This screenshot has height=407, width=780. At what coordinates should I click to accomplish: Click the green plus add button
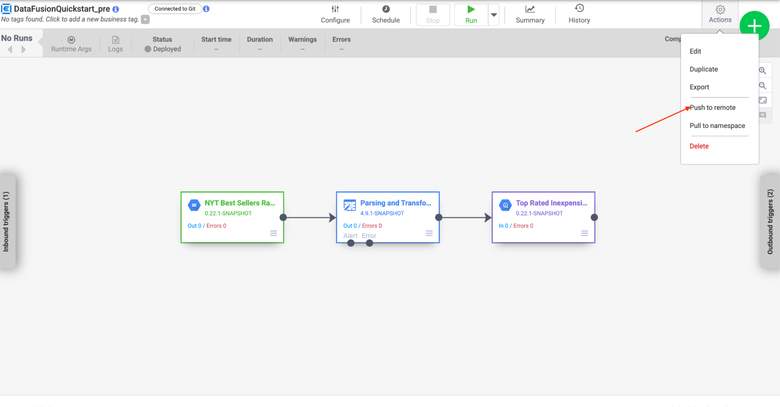tap(754, 26)
